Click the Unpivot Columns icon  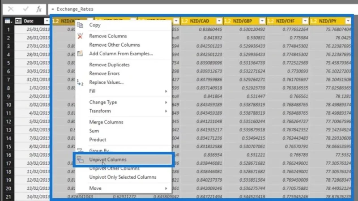(80, 160)
